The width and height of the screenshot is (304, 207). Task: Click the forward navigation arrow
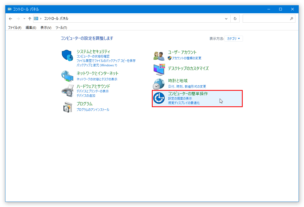tap(18, 19)
